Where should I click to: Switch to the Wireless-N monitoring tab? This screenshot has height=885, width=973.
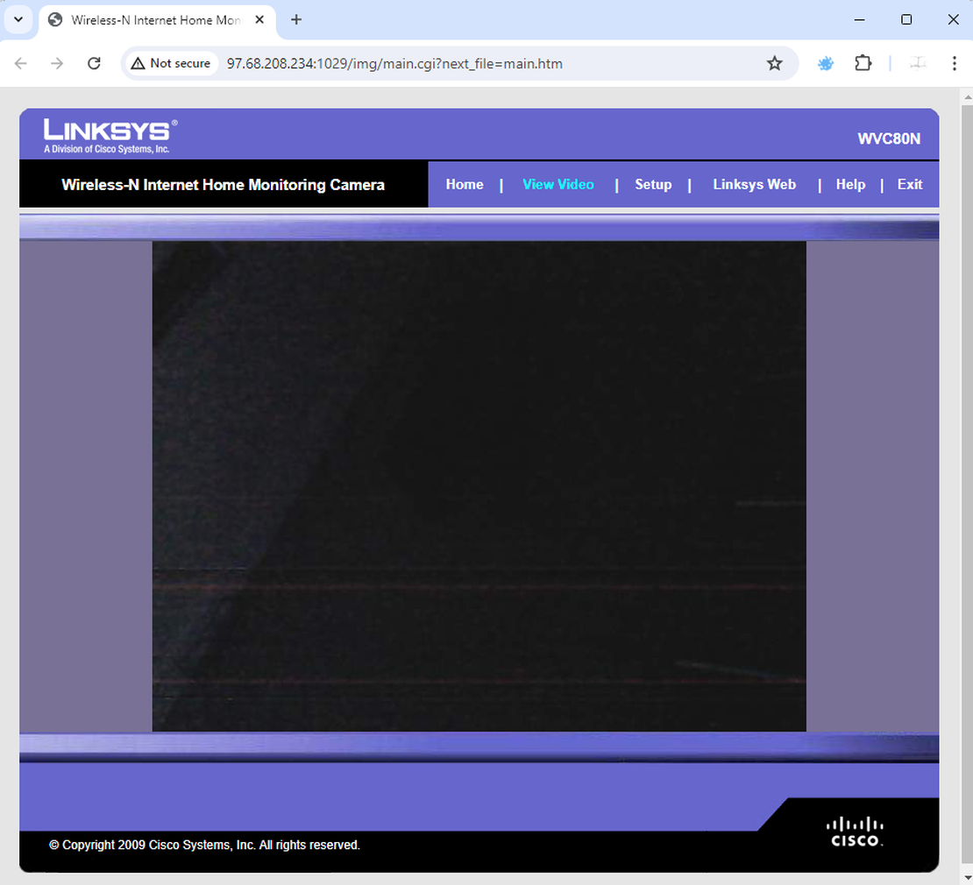click(x=149, y=19)
